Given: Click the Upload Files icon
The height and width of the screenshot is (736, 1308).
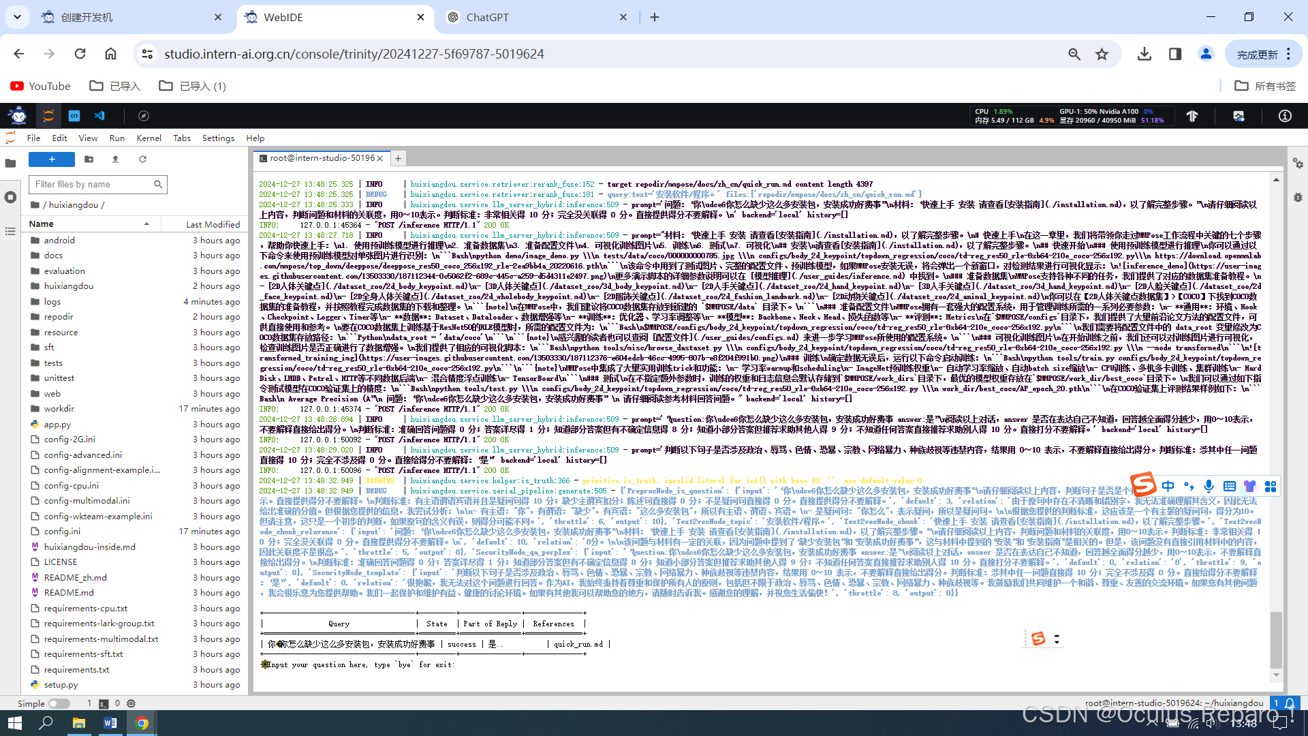Looking at the screenshot, I should coord(115,159).
